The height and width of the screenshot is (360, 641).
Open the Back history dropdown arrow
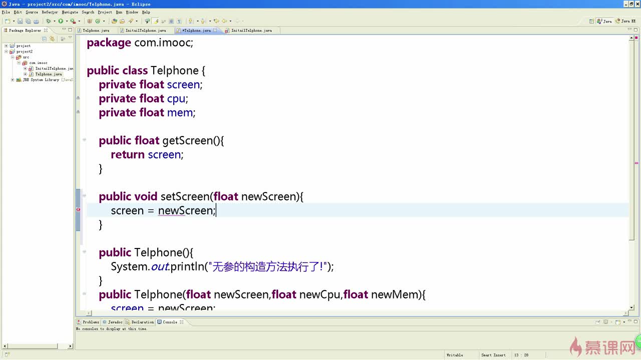click(x=231, y=21)
